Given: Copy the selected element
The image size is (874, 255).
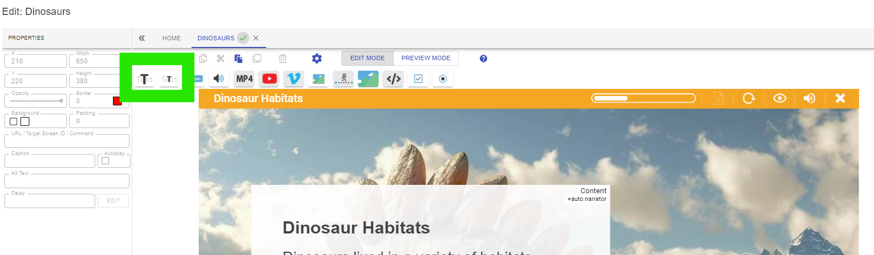Looking at the screenshot, I should pyautogui.click(x=203, y=59).
